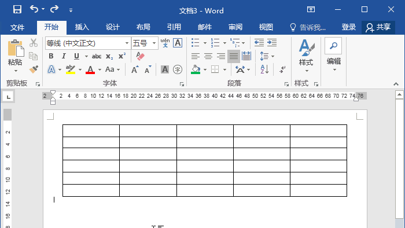
Task: Open the 编辑 find tools
Action: click(333, 55)
